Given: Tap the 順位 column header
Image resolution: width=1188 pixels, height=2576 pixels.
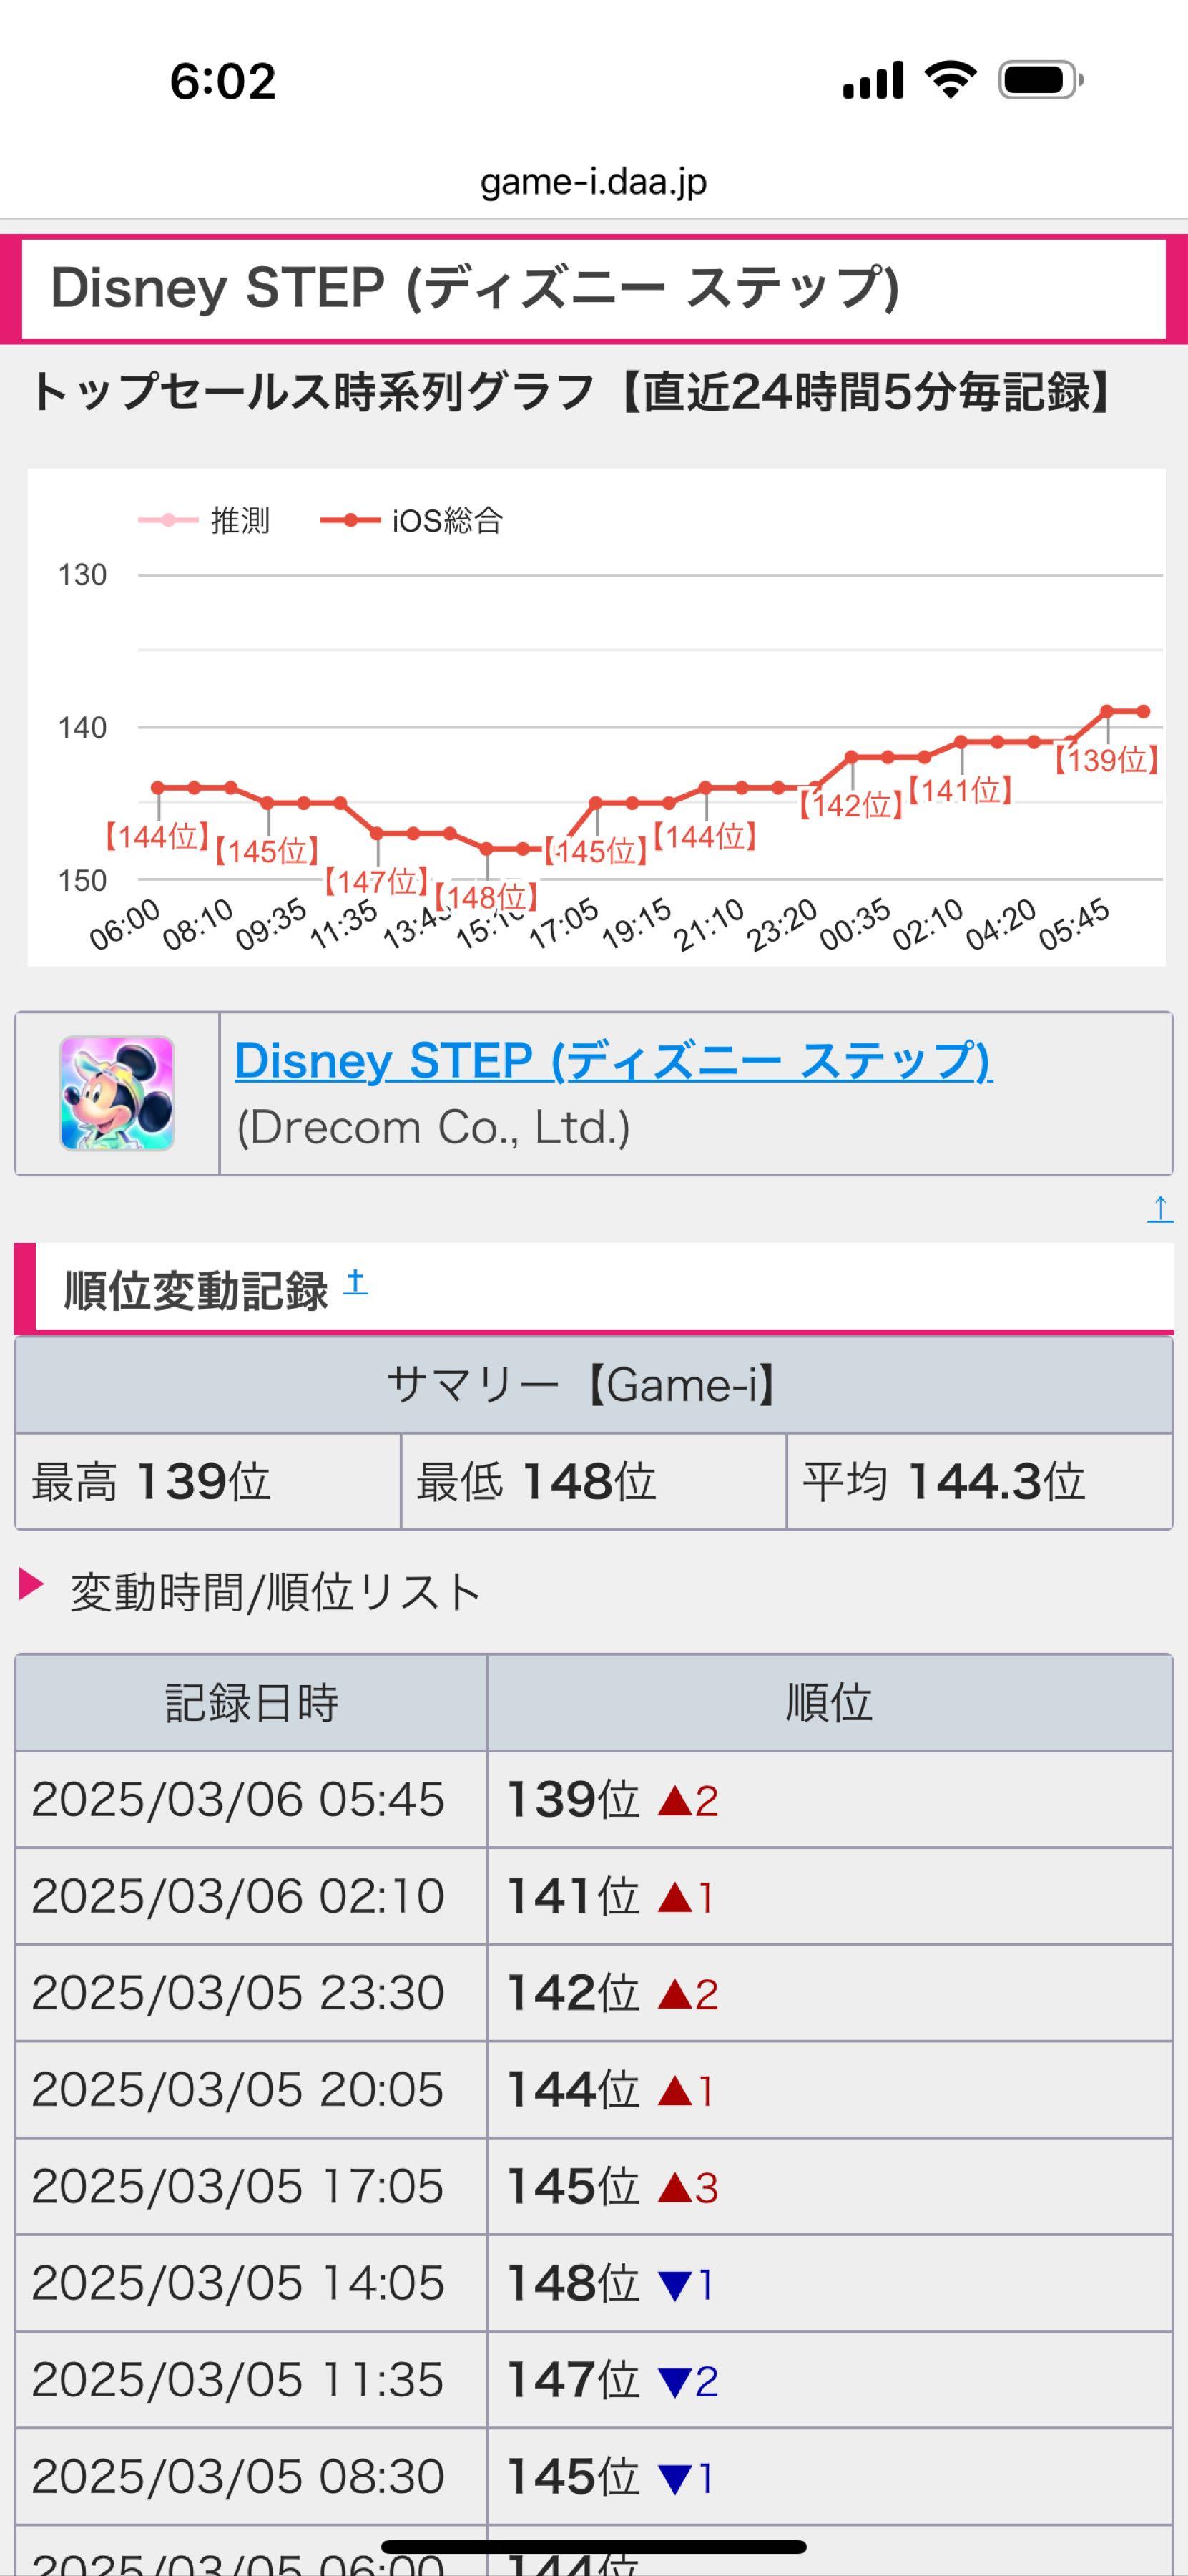Looking at the screenshot, I should click(830, 1702).
